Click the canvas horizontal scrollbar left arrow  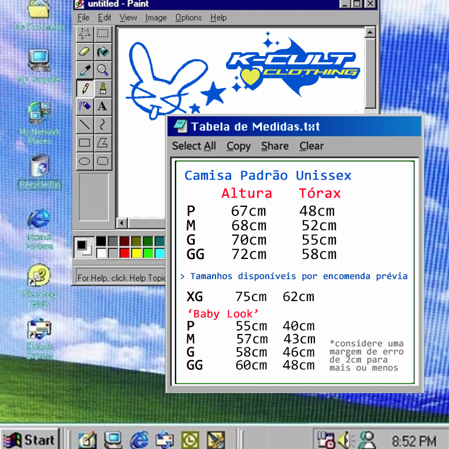[x=122, y=223]
